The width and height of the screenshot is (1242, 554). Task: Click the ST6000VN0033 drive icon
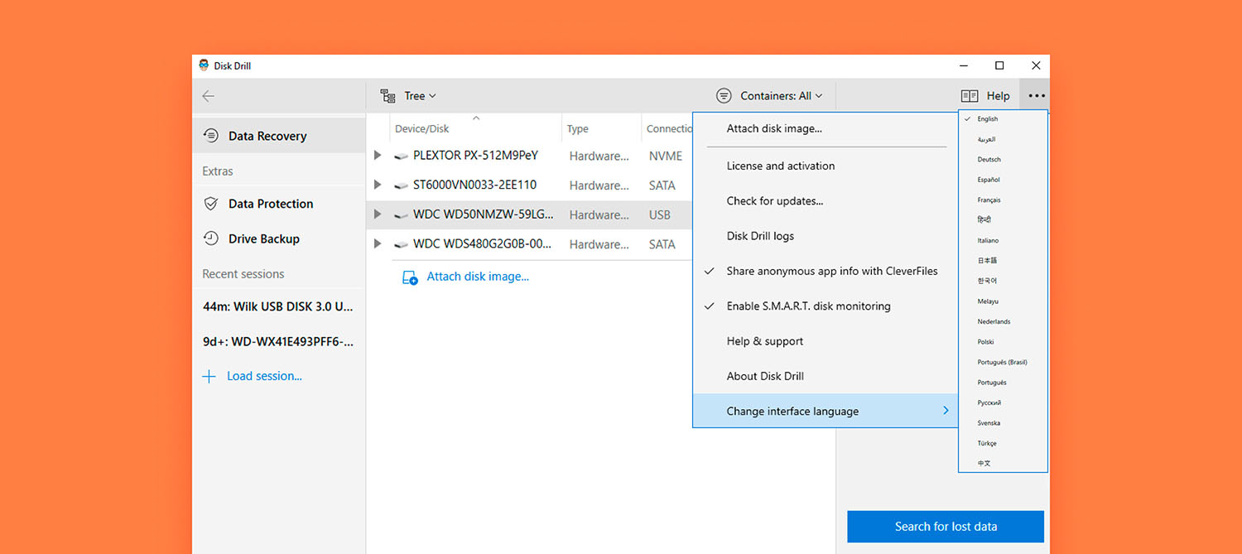click(x=402, y=185)
